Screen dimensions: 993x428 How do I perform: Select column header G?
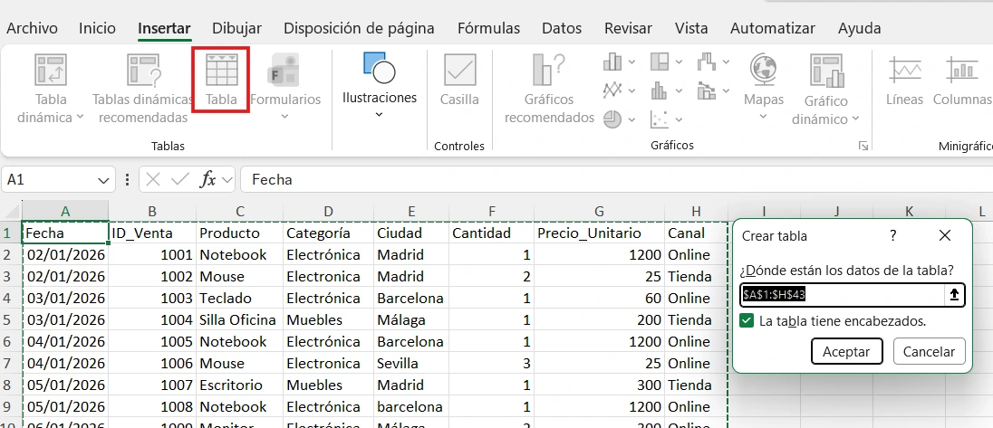tap(599, 211)
